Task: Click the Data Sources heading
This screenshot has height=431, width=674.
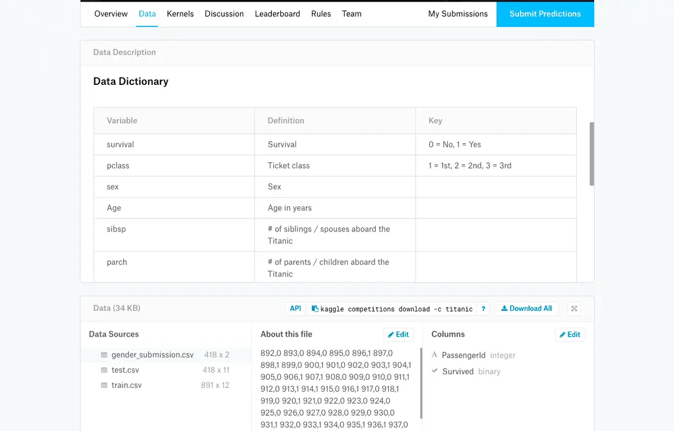Action: [114, 334]
